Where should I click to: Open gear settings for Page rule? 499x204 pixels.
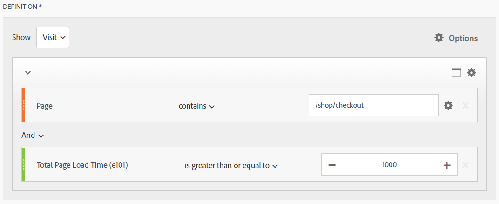(x=448, y=105)
